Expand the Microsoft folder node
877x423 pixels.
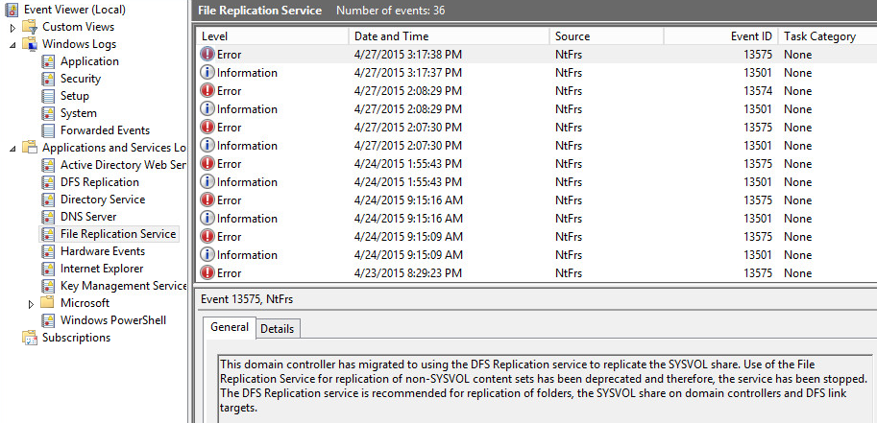[31, 303]
